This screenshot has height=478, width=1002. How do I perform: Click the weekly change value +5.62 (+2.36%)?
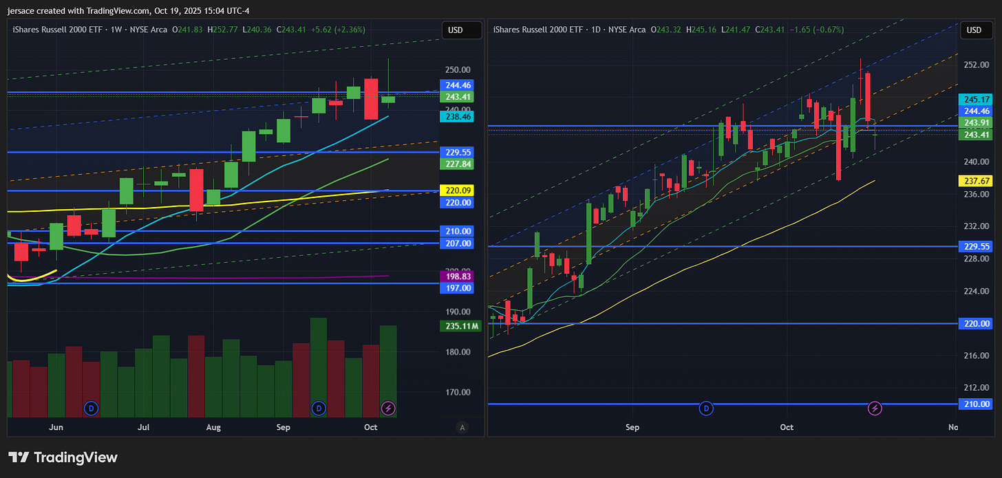(338, 30)
